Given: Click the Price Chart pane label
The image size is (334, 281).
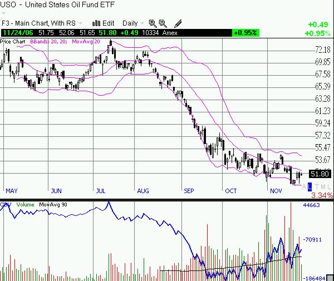Looking at the screenshot, I should [13, 42].
